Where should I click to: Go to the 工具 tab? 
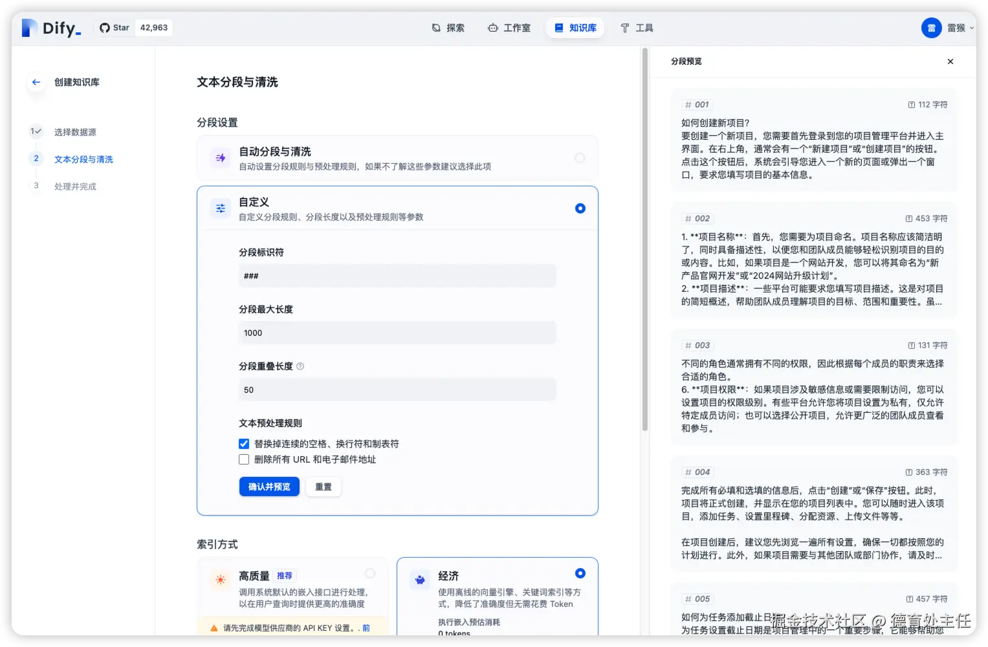637,28
